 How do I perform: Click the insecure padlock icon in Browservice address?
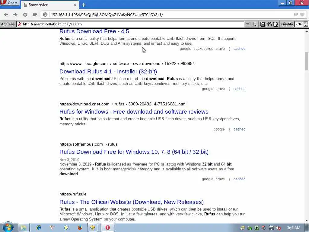[x=20, y=24]
